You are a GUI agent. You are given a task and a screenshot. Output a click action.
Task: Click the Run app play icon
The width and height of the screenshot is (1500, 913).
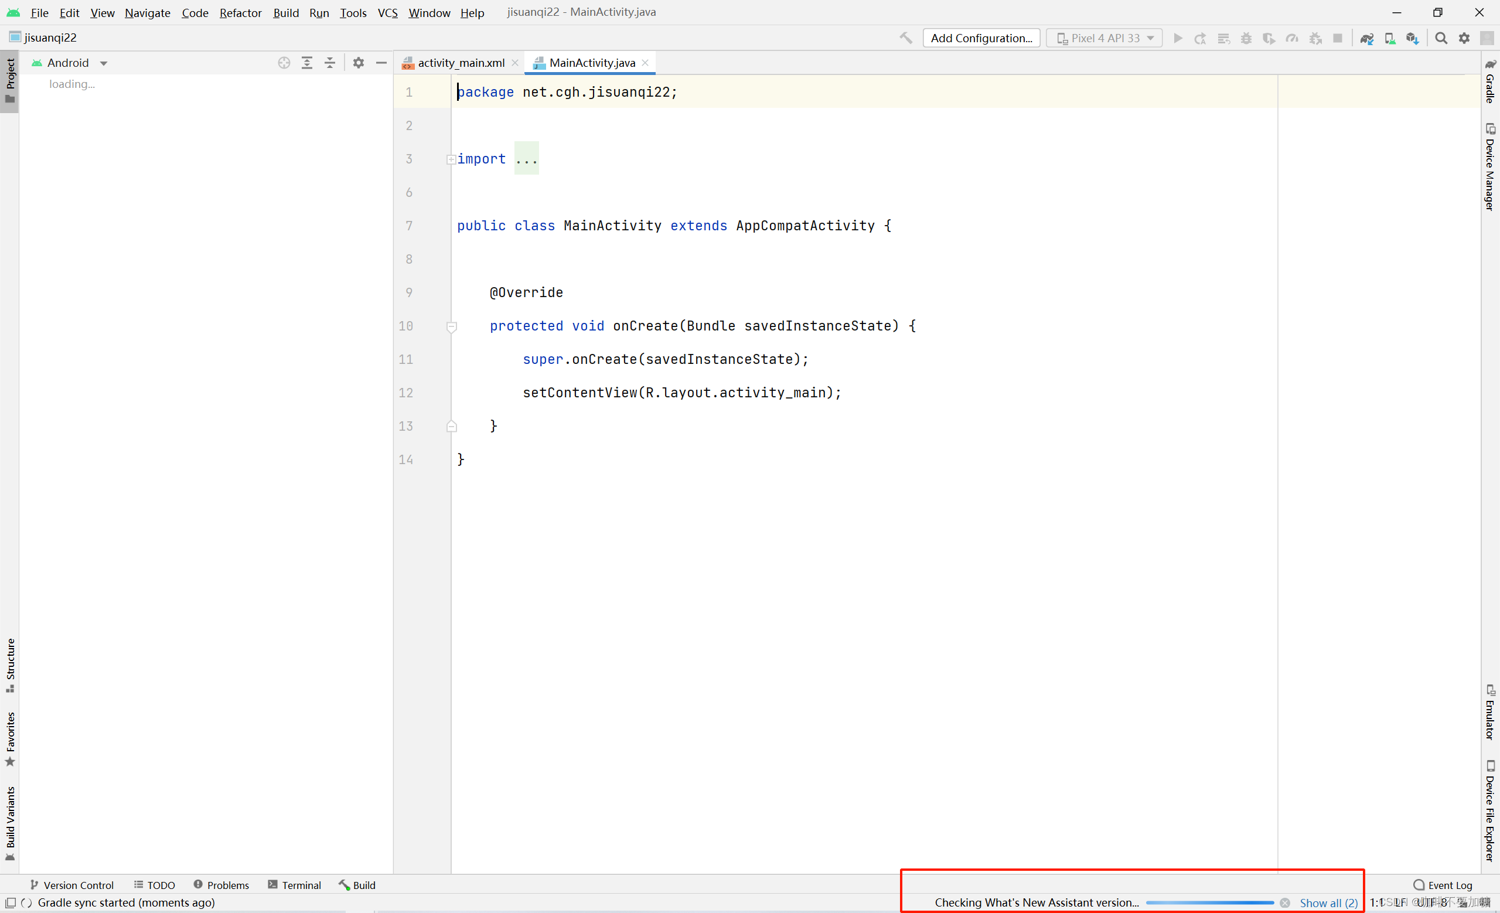1178,38
